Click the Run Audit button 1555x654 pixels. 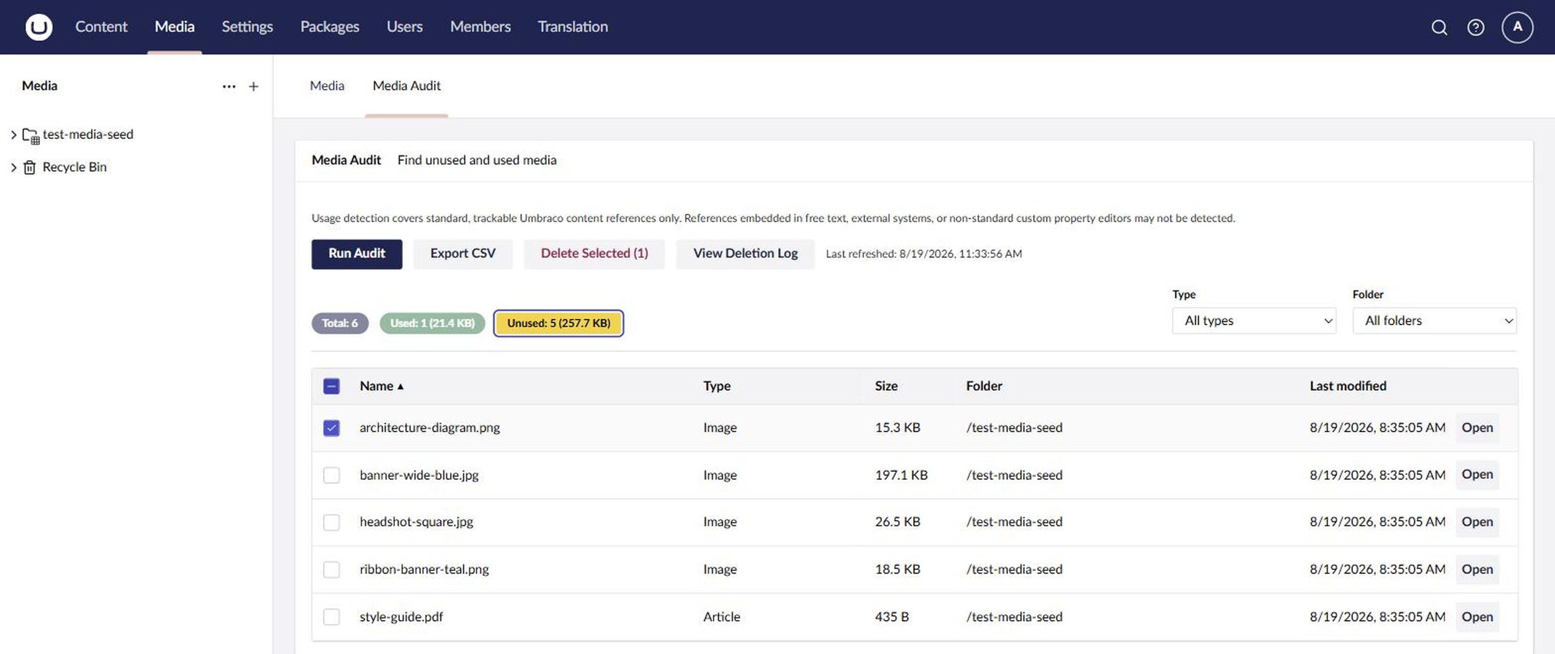click(357, 254)
